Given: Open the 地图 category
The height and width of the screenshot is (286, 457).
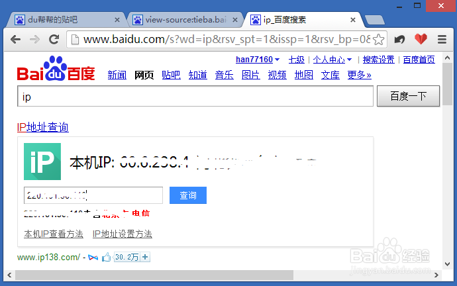Looking at the screenshot, I should point(304,75).
